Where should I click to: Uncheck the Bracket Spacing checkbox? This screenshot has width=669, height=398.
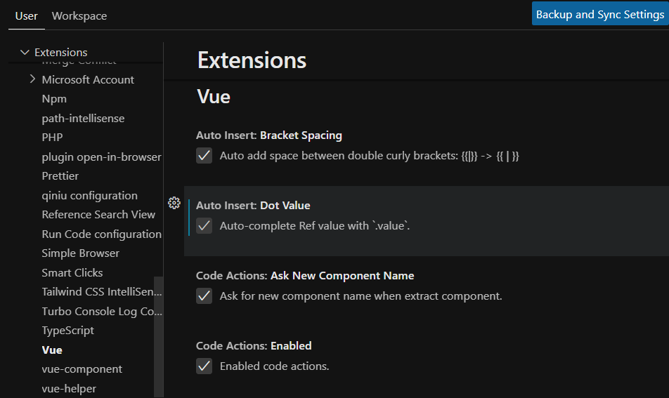click(x=204, y=156)
